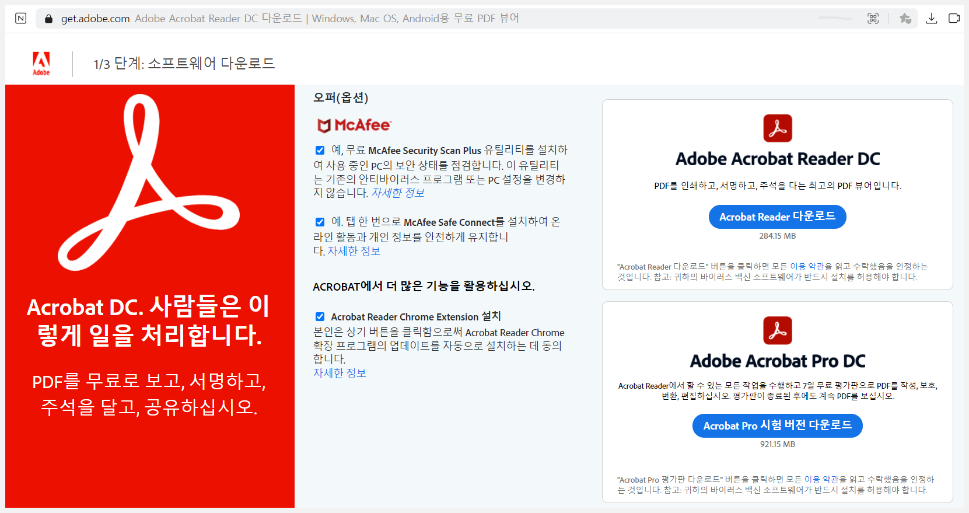This screenshot has width=969, height=513.
Task: Click the 284.15 MB file size text
Action: coord(778,236)
